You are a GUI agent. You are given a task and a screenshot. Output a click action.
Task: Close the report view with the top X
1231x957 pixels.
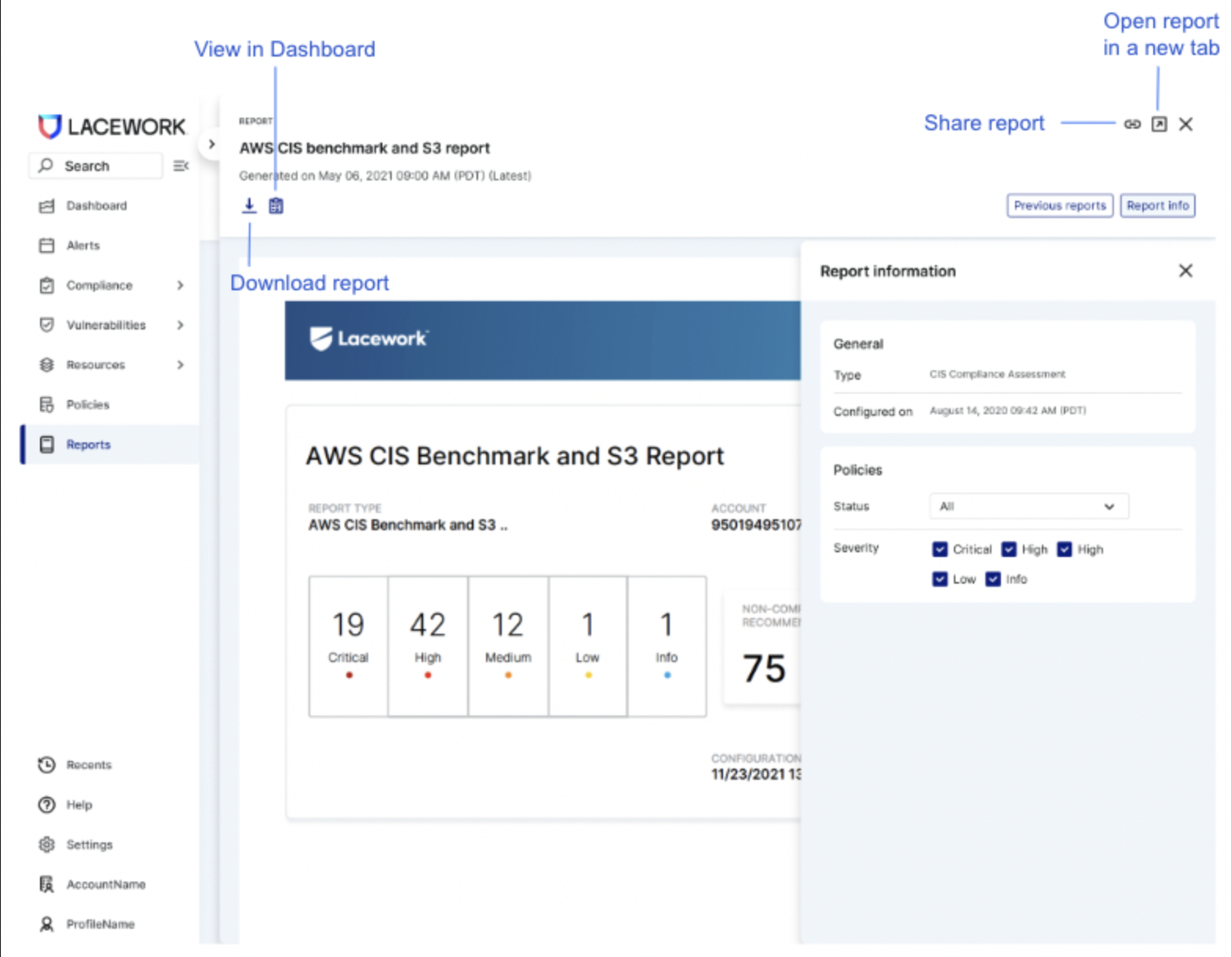click(x=1186, y=124)
